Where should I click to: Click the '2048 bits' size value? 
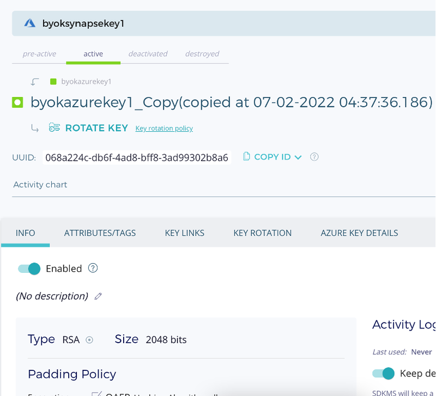(166, 339)
